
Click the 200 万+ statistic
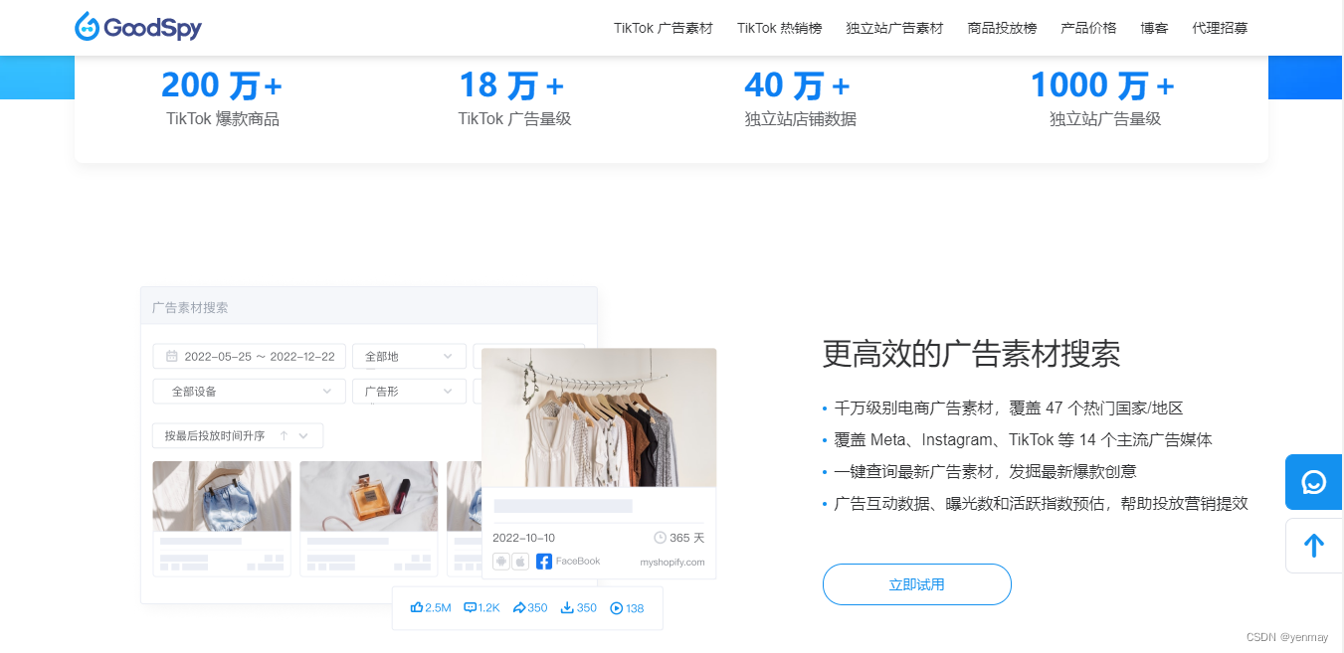pos(222,85)
